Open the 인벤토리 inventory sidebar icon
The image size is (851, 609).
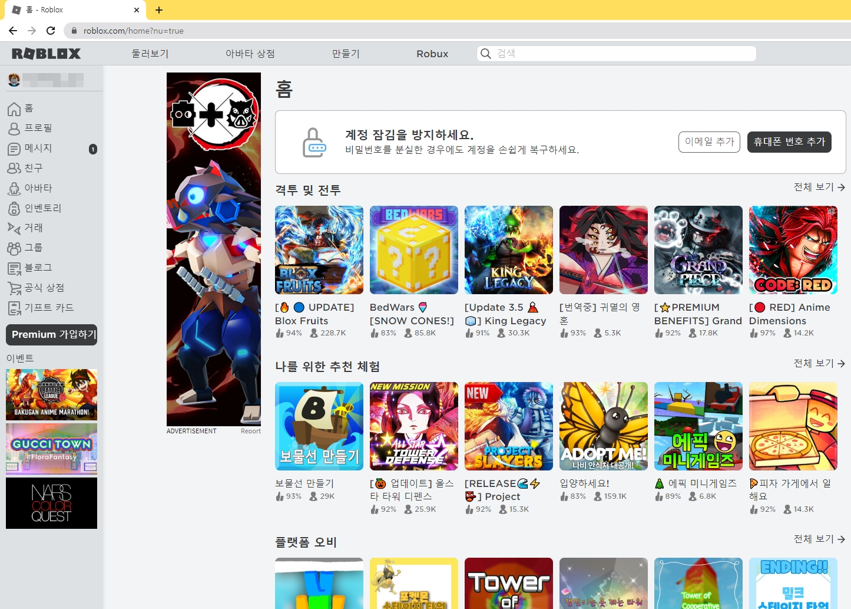pyautogui.click(x=14, y=209)
